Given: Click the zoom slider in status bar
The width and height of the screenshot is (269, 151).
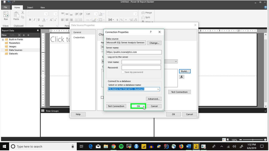Looking at the screenshot, I should (253, 140).
